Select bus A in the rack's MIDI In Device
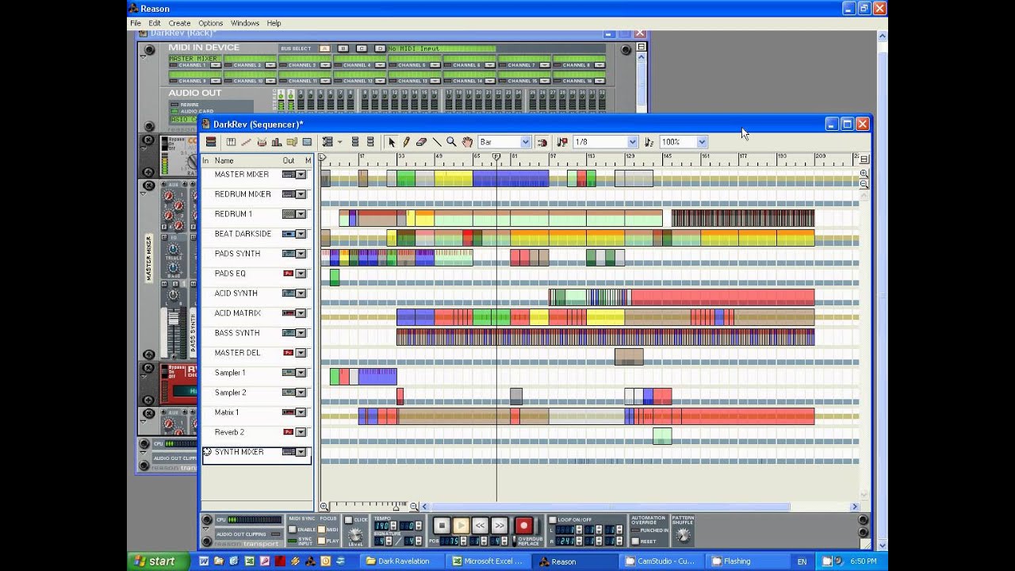The height and width of the screenshot is (571, 1015). click(x=324, y=48)
